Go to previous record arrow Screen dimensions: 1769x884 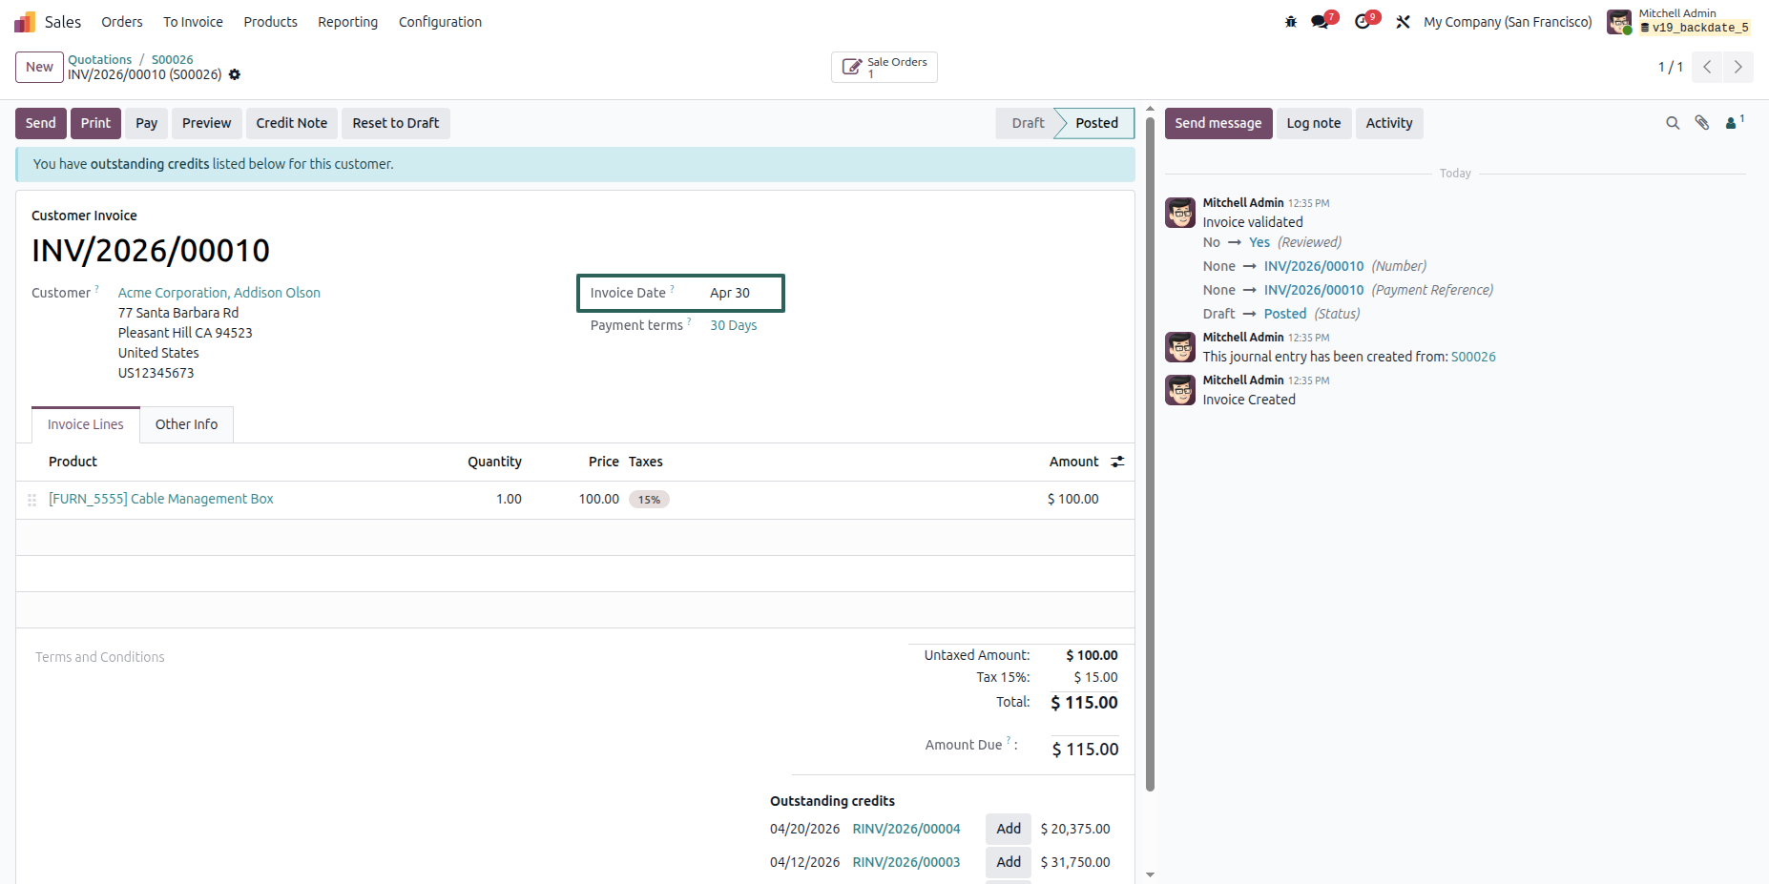click(x=1707, y=67)
